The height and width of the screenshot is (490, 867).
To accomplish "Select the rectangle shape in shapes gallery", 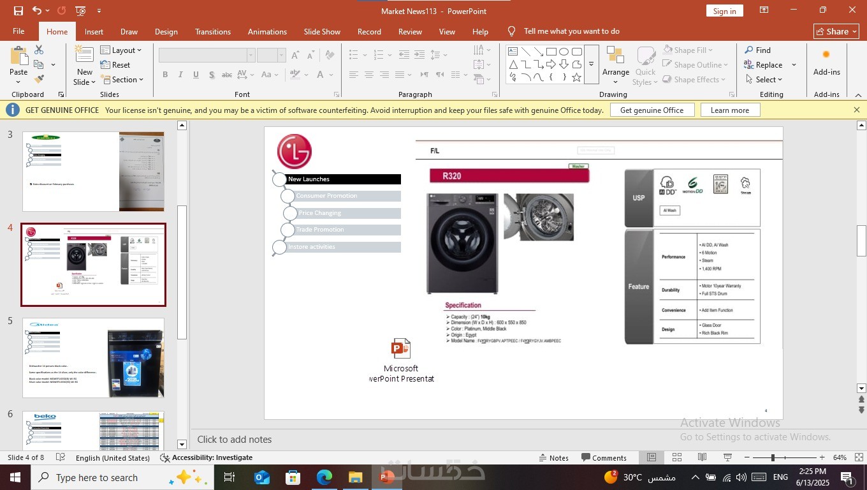I will pyautogui.click(x=551, y=52).
